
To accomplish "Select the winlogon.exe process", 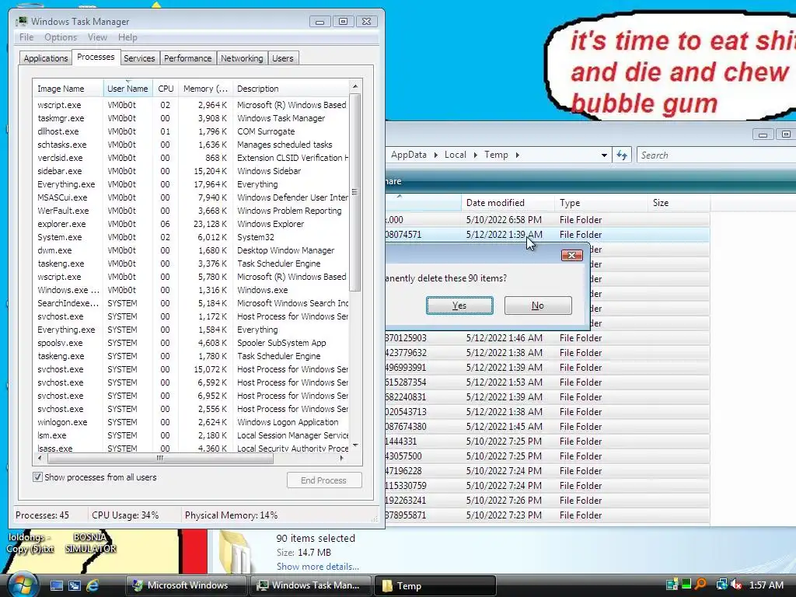I will point(191,422).
